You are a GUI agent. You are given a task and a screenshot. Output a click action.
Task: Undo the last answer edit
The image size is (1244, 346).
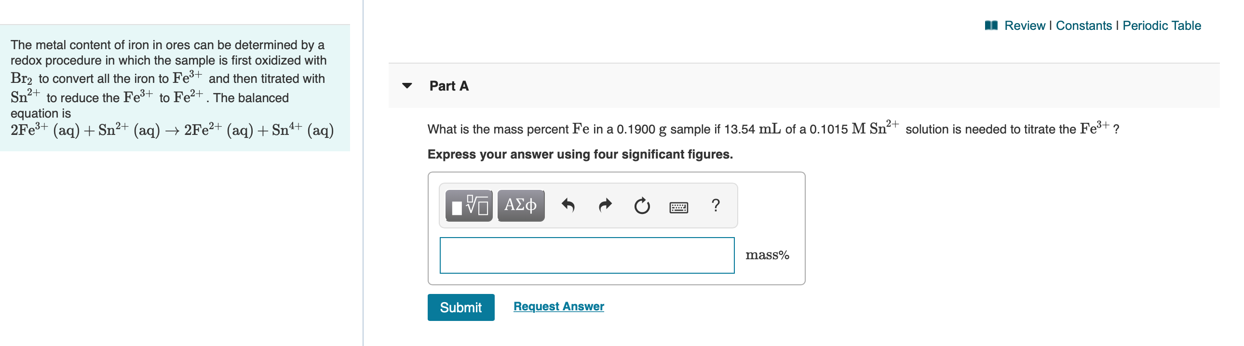(568, 205)
